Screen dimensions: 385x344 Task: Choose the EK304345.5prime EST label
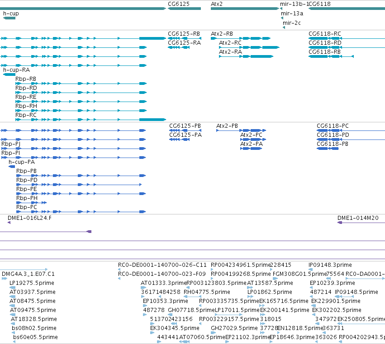point(175,329)
